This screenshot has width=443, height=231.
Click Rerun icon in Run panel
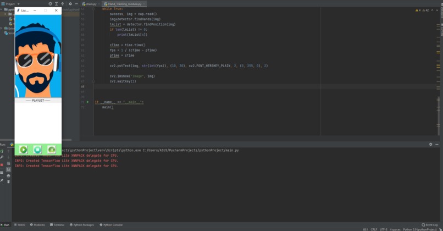tap(2, 151)
